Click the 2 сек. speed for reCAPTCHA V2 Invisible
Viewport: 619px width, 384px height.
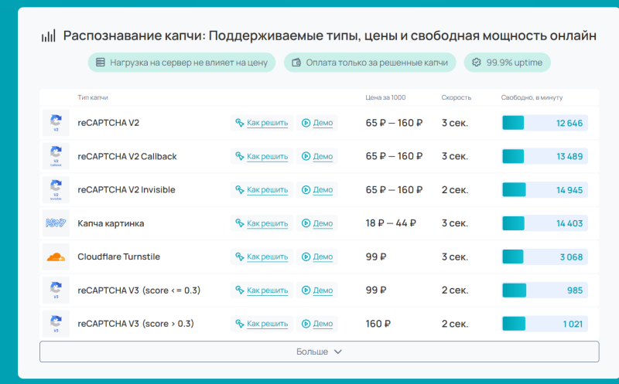(x=455, y=190)
